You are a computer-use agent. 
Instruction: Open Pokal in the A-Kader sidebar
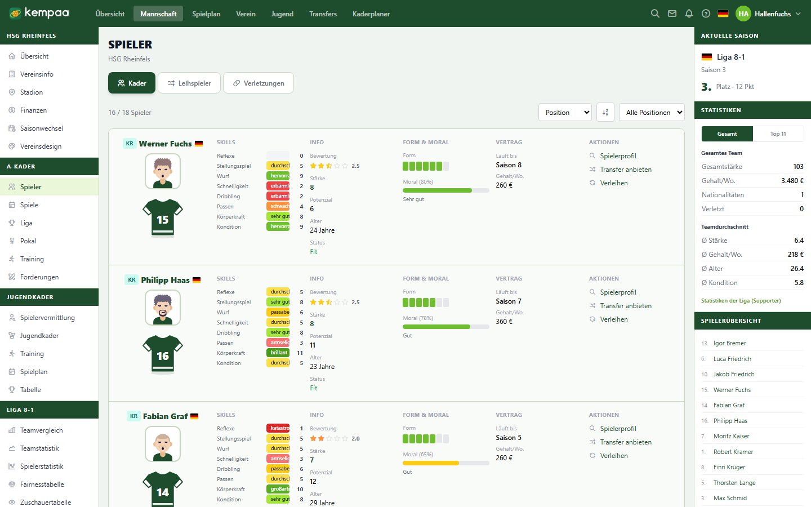pos(49,241)
